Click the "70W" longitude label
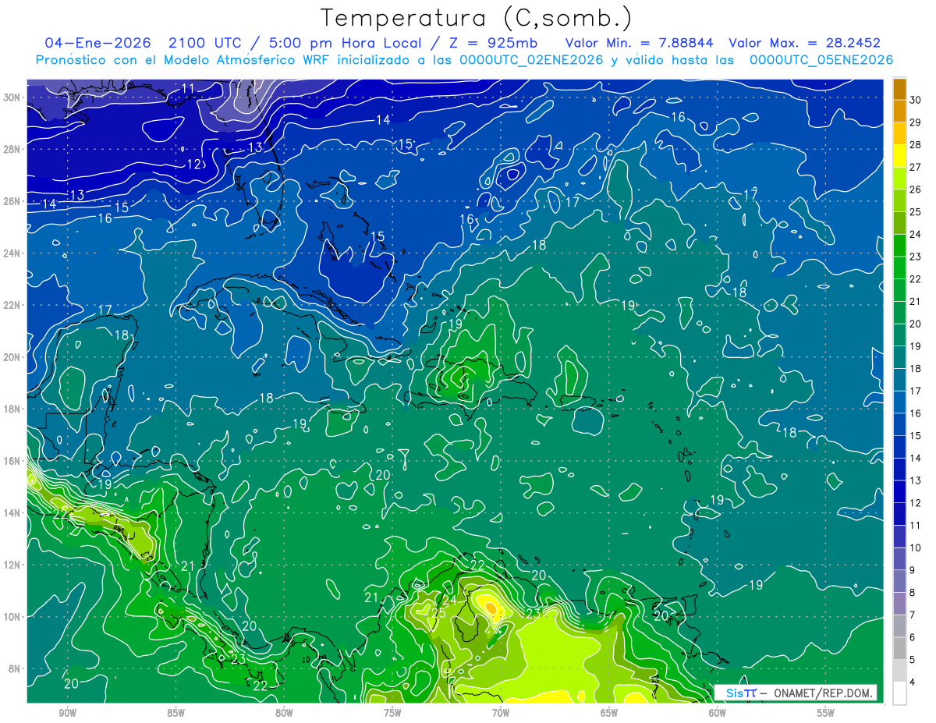936x723 pixels. 501,713
